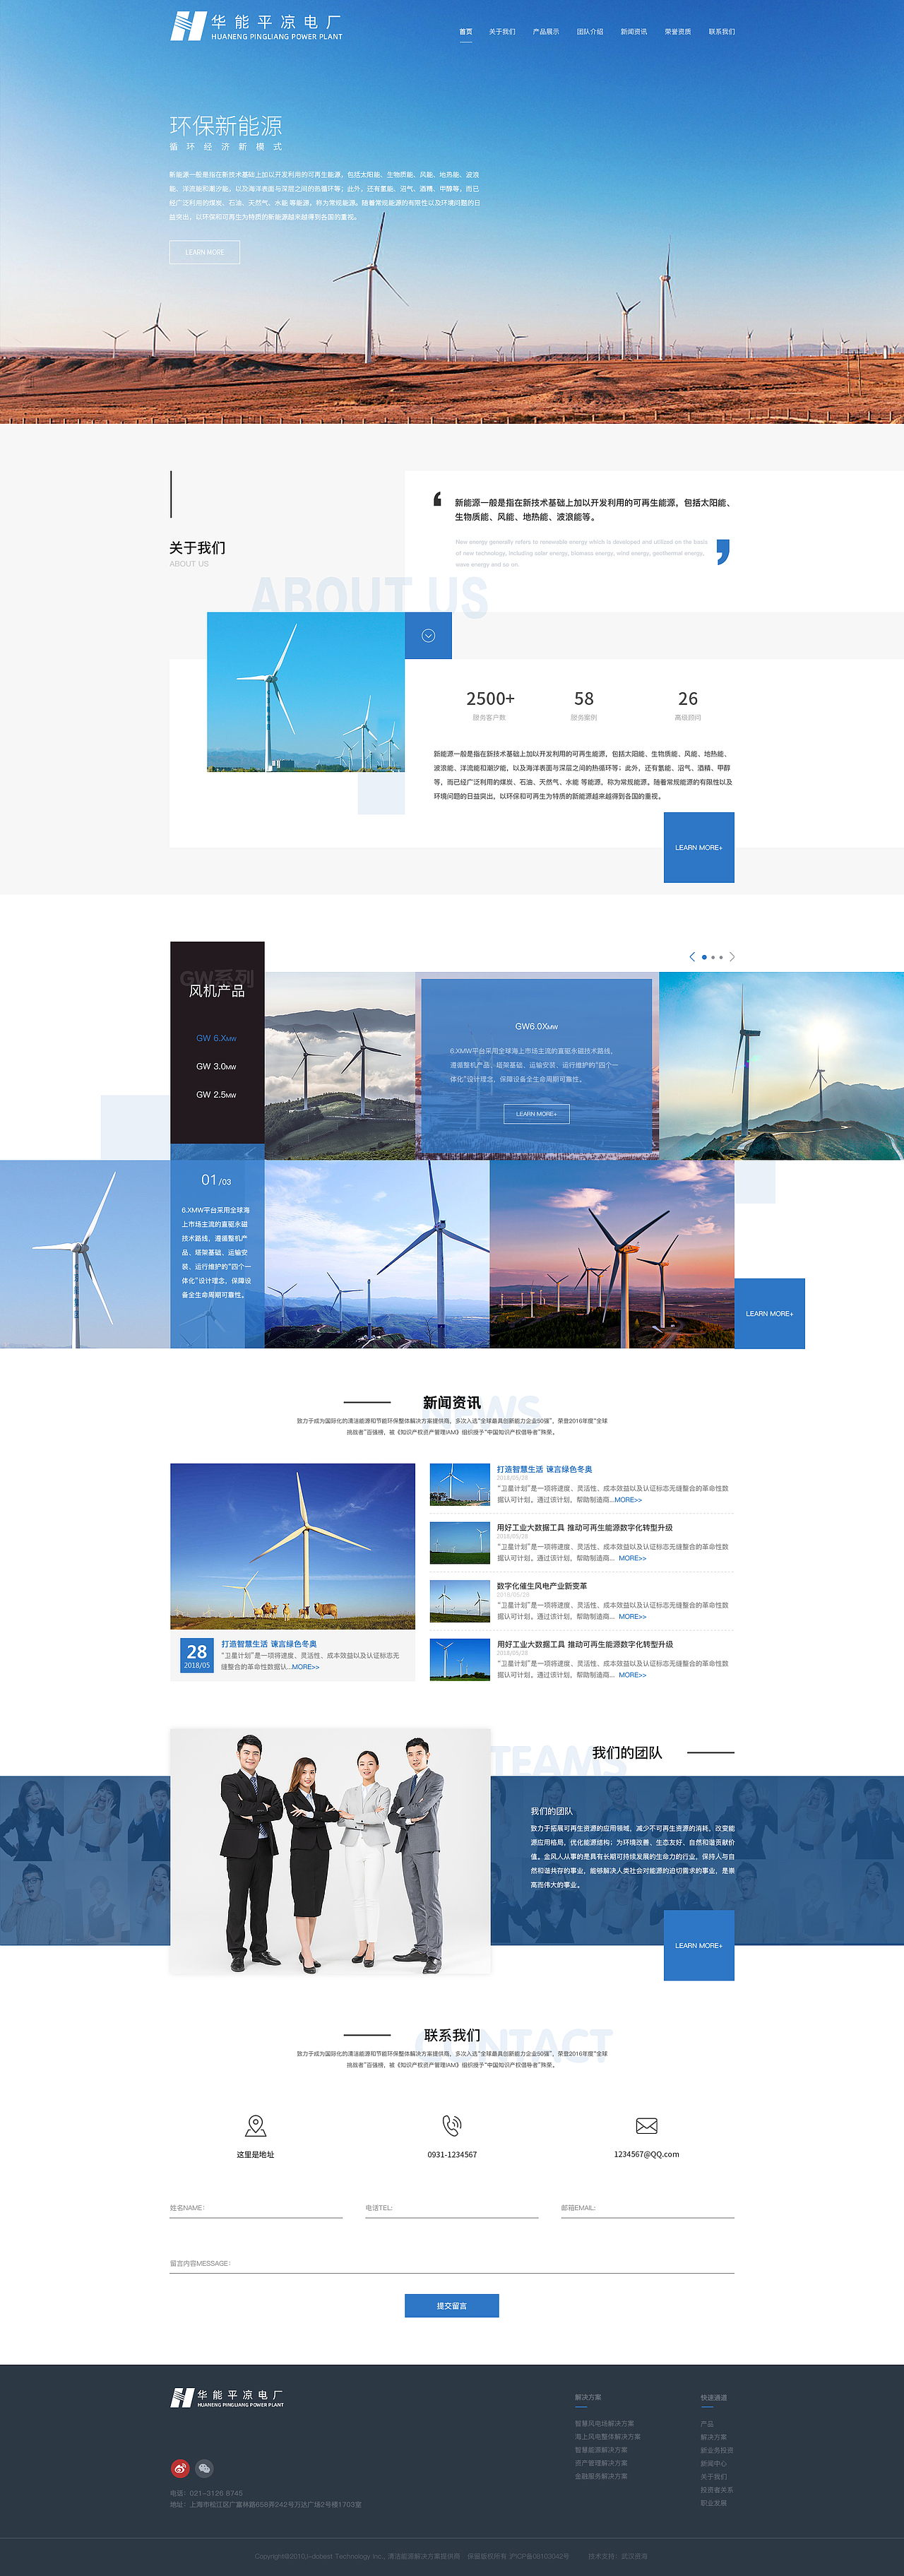
Task: Open the sunset wind farm product image
Action: click(x=612, y=1254)
